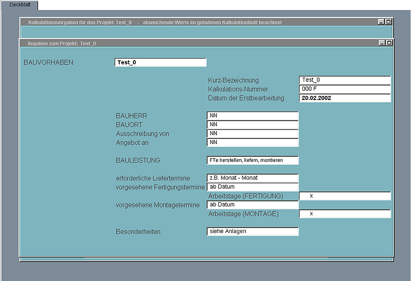Switch to the Deckblatt tab
This screenshot has width=411, height=281.
pos(19,5)
